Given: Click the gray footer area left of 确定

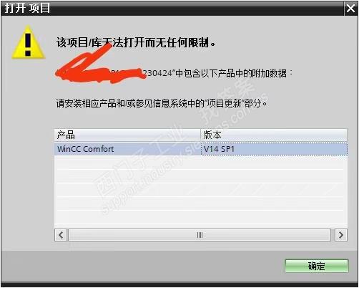Looking at the screenshot, I should pos(143,266).
